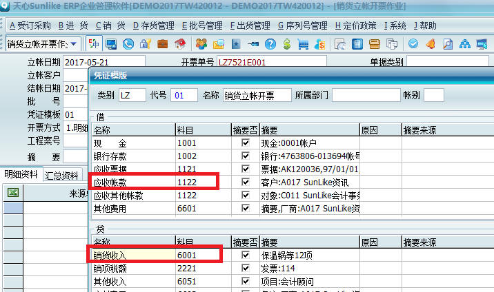The image size is (494, 292).
Task: Click the blue telephone icon in toolbar
Action: click(128, 44)
